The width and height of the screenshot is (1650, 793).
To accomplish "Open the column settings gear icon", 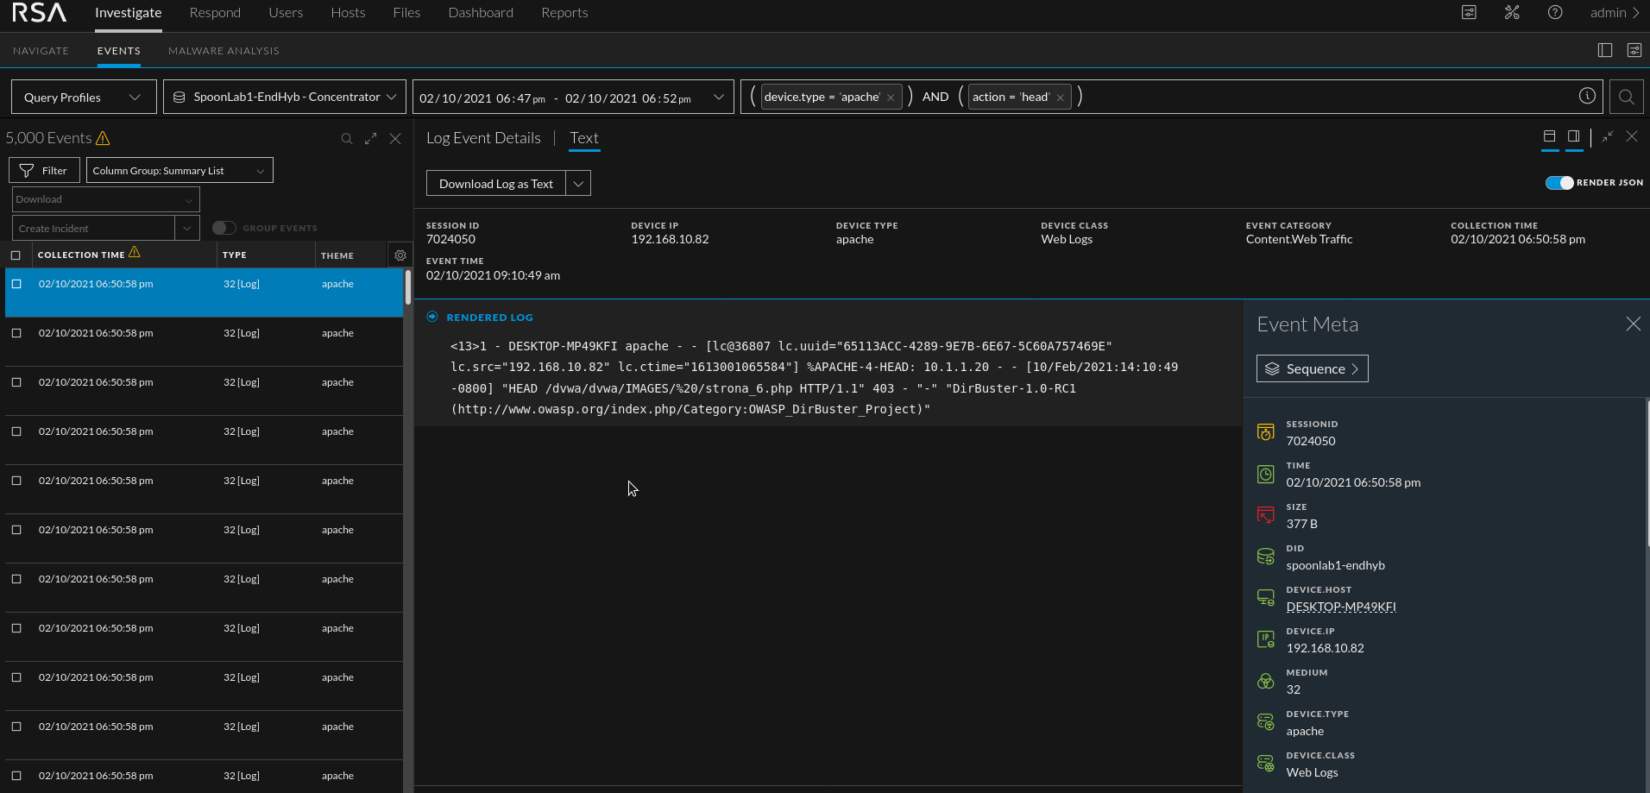I will point(400,255).
